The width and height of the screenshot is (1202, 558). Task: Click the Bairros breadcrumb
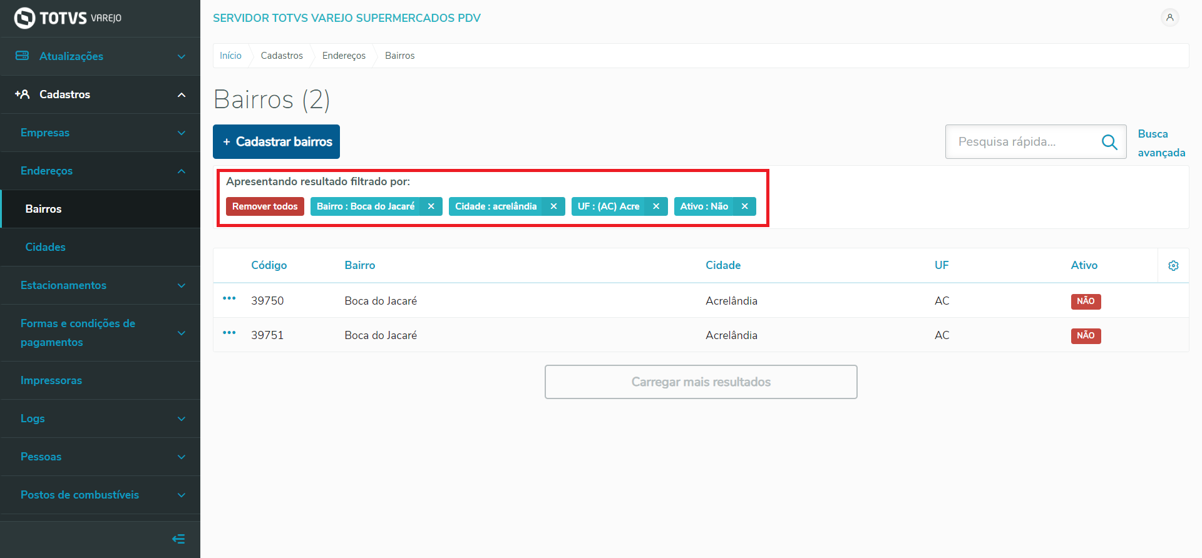[x=399, y=56]
